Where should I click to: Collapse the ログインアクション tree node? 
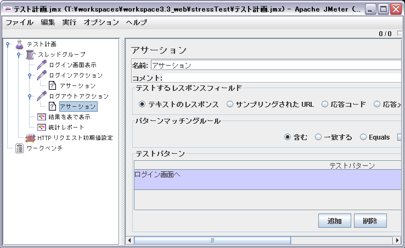[x=29, y=76]
